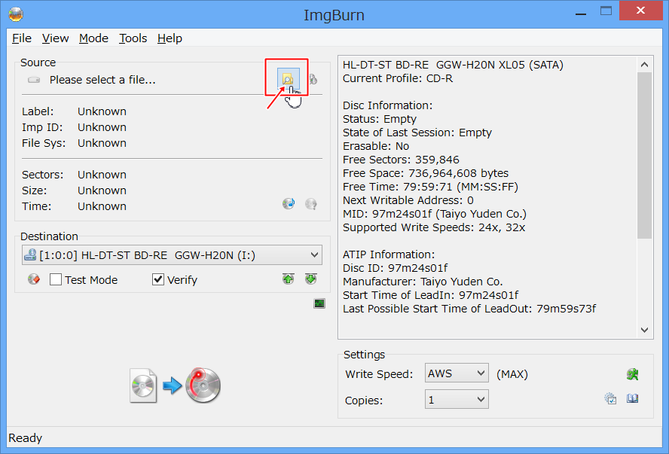The width and height of the screenshot is (669, 454).
Task: Click the 'Free Time: 79:59:71 (MM:SS:FF)' line
Action: coord(430,187)
